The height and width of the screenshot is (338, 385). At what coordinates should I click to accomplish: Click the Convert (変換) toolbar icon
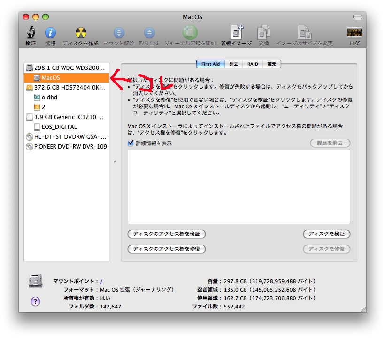(x=264, y=32)
